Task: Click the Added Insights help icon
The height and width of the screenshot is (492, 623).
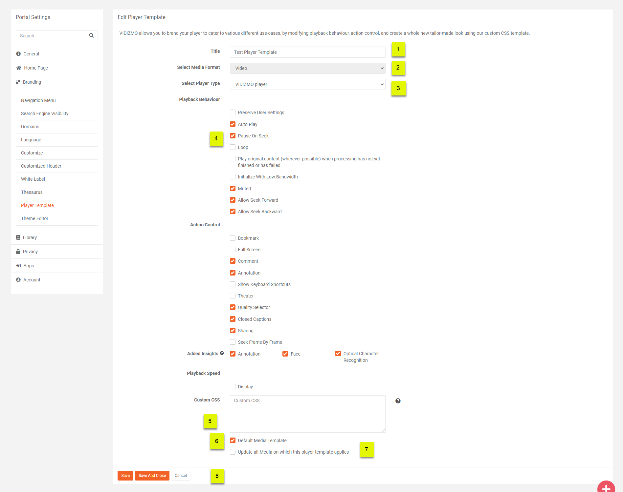Action: click(222, 353)
